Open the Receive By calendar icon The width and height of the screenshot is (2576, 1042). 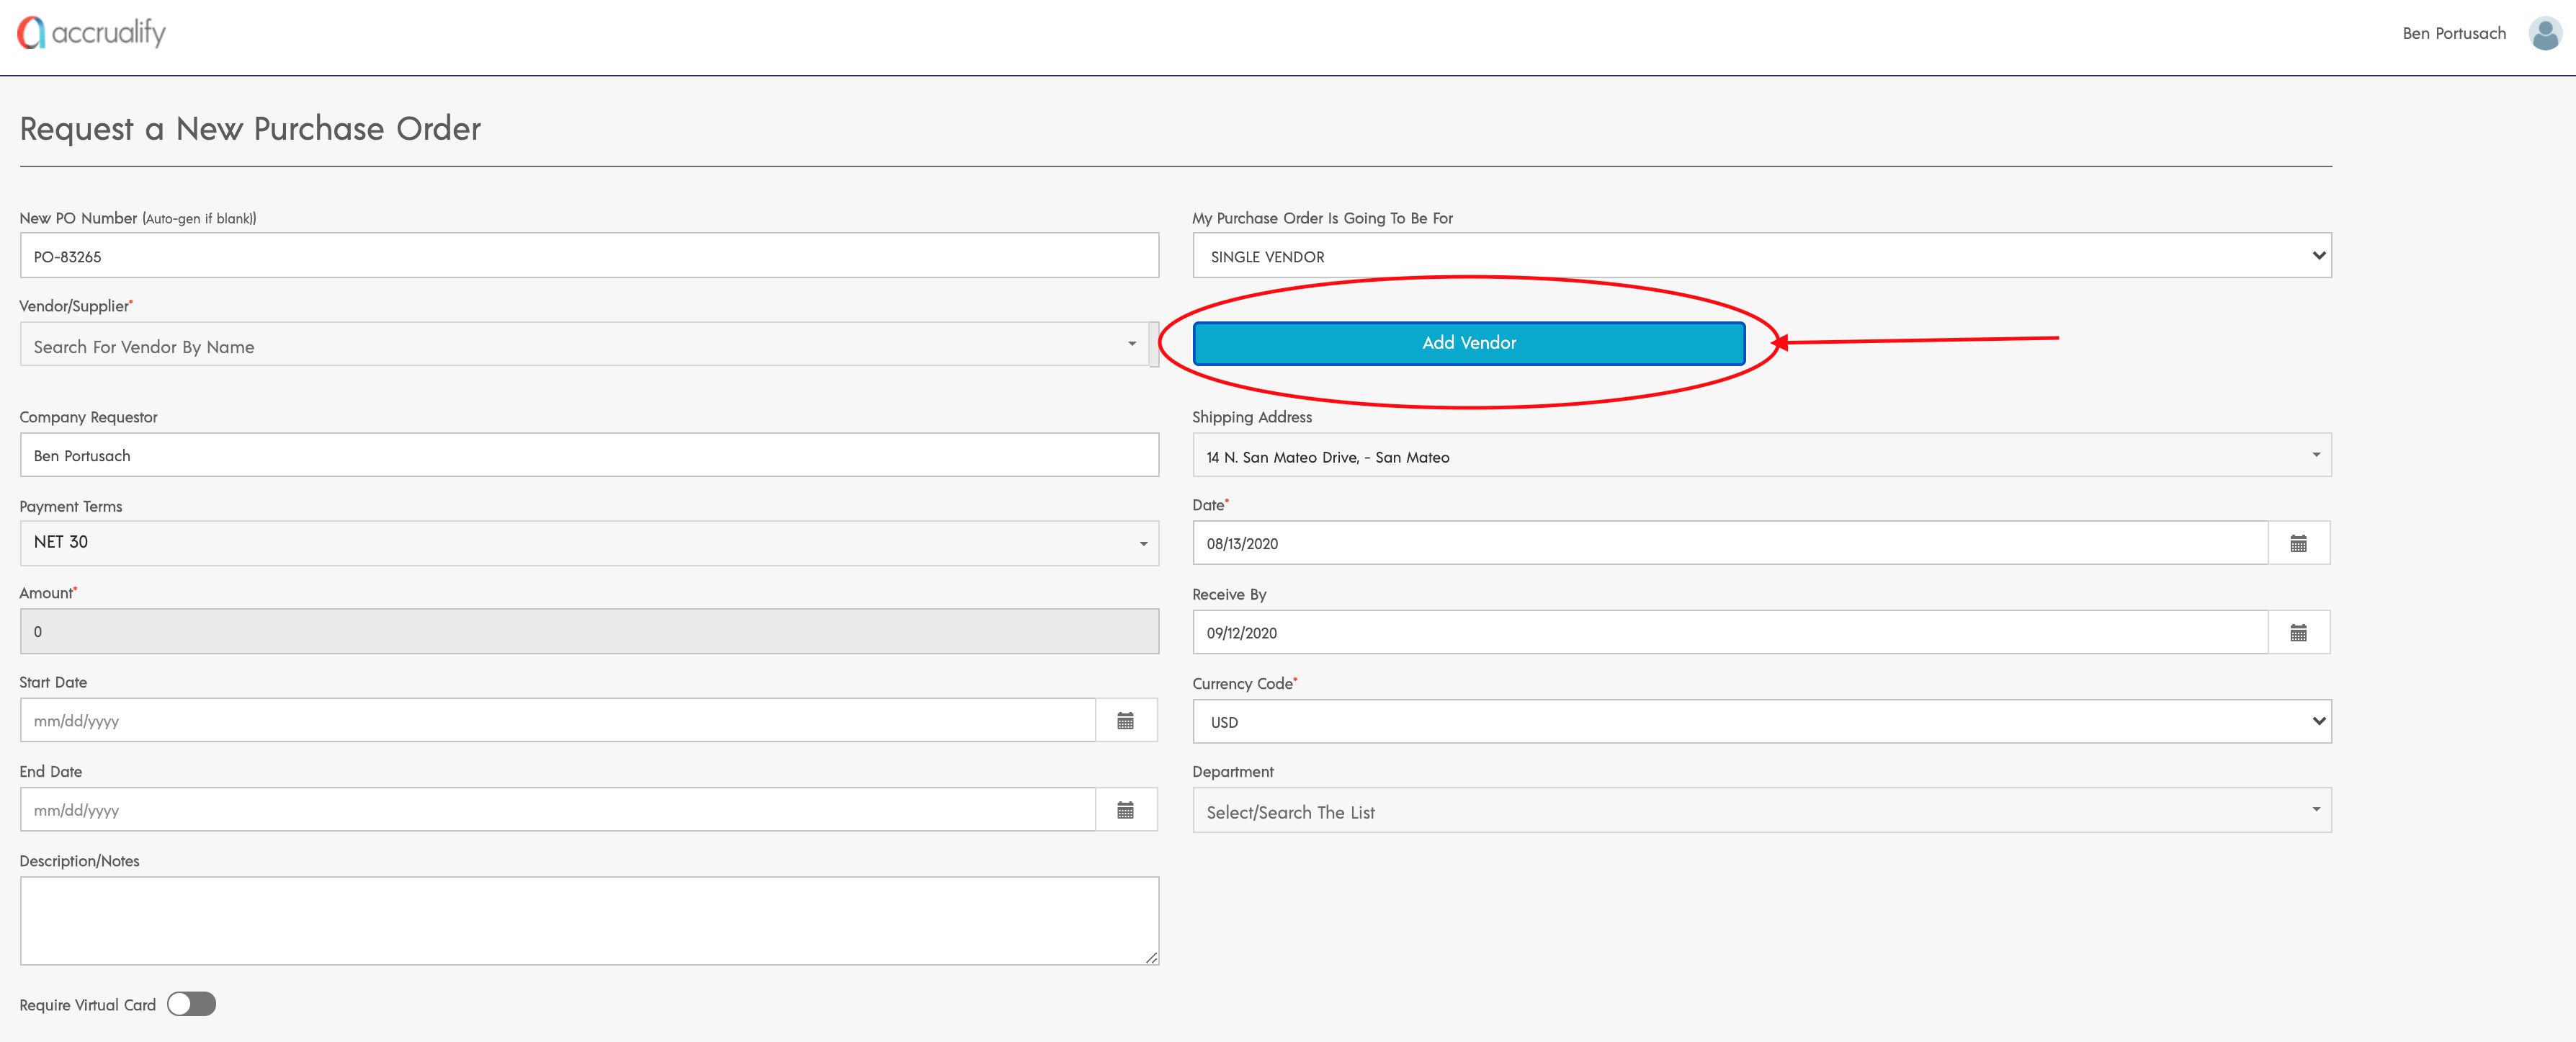pos(2298,632)
